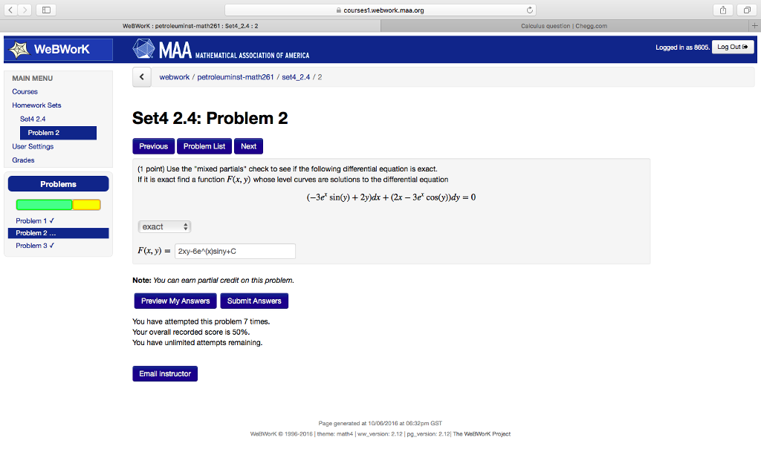Open Courses in the main menu
761x475 pixels.
pyautogui.click(x=25, y=91)
